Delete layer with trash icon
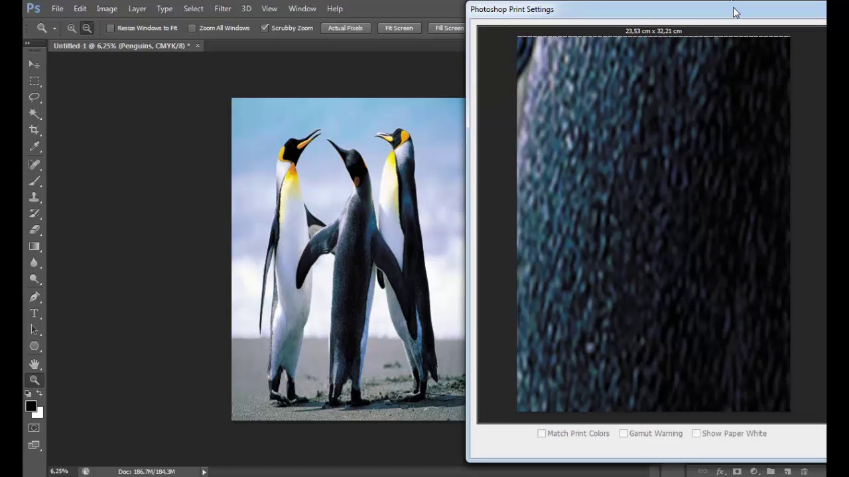Viewport: 849px width, 477px height. [x=805, y=472]
